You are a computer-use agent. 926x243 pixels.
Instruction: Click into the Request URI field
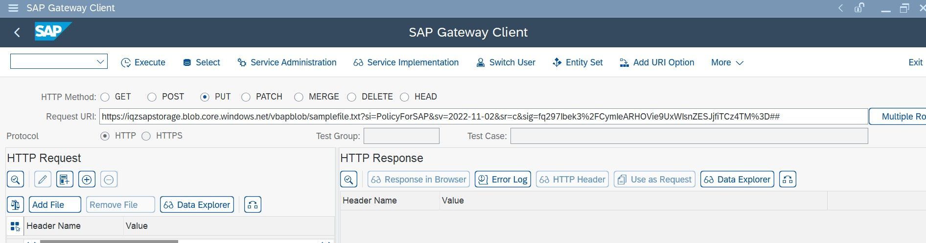tap(484, 117)
